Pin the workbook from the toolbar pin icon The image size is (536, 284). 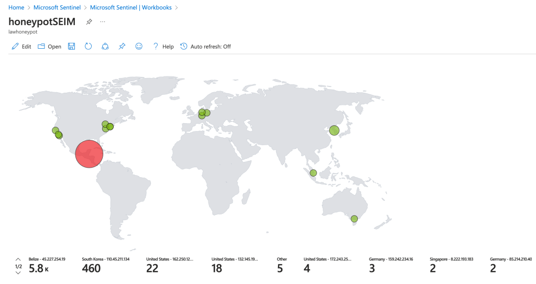coord(122,47)
